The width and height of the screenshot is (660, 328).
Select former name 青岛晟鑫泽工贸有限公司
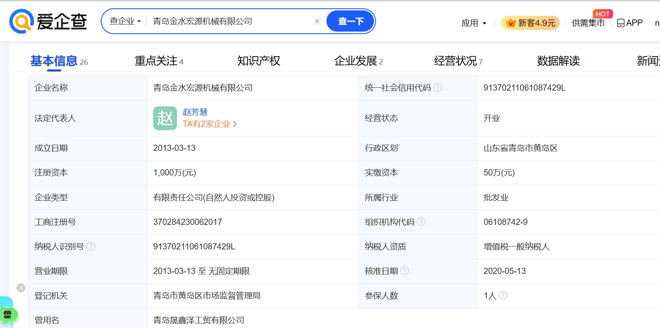tap(199, 320)
